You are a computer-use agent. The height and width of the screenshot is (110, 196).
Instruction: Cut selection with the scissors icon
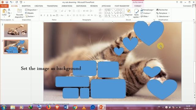tap(9, 10)
